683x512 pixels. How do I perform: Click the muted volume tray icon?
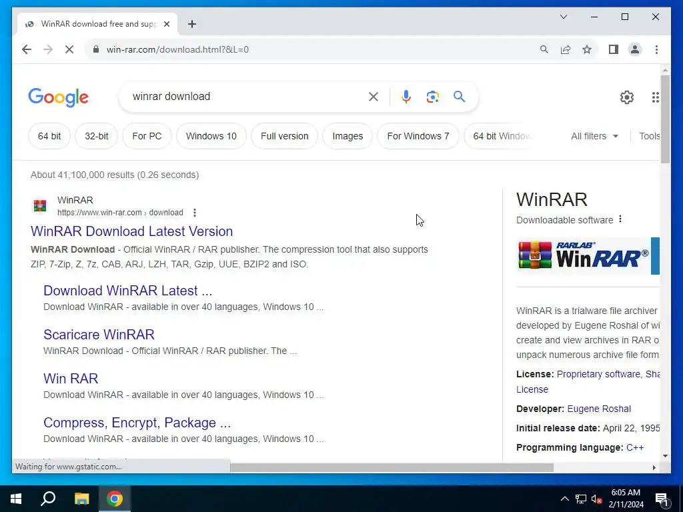pyautogui.click(x=597, y=499)
